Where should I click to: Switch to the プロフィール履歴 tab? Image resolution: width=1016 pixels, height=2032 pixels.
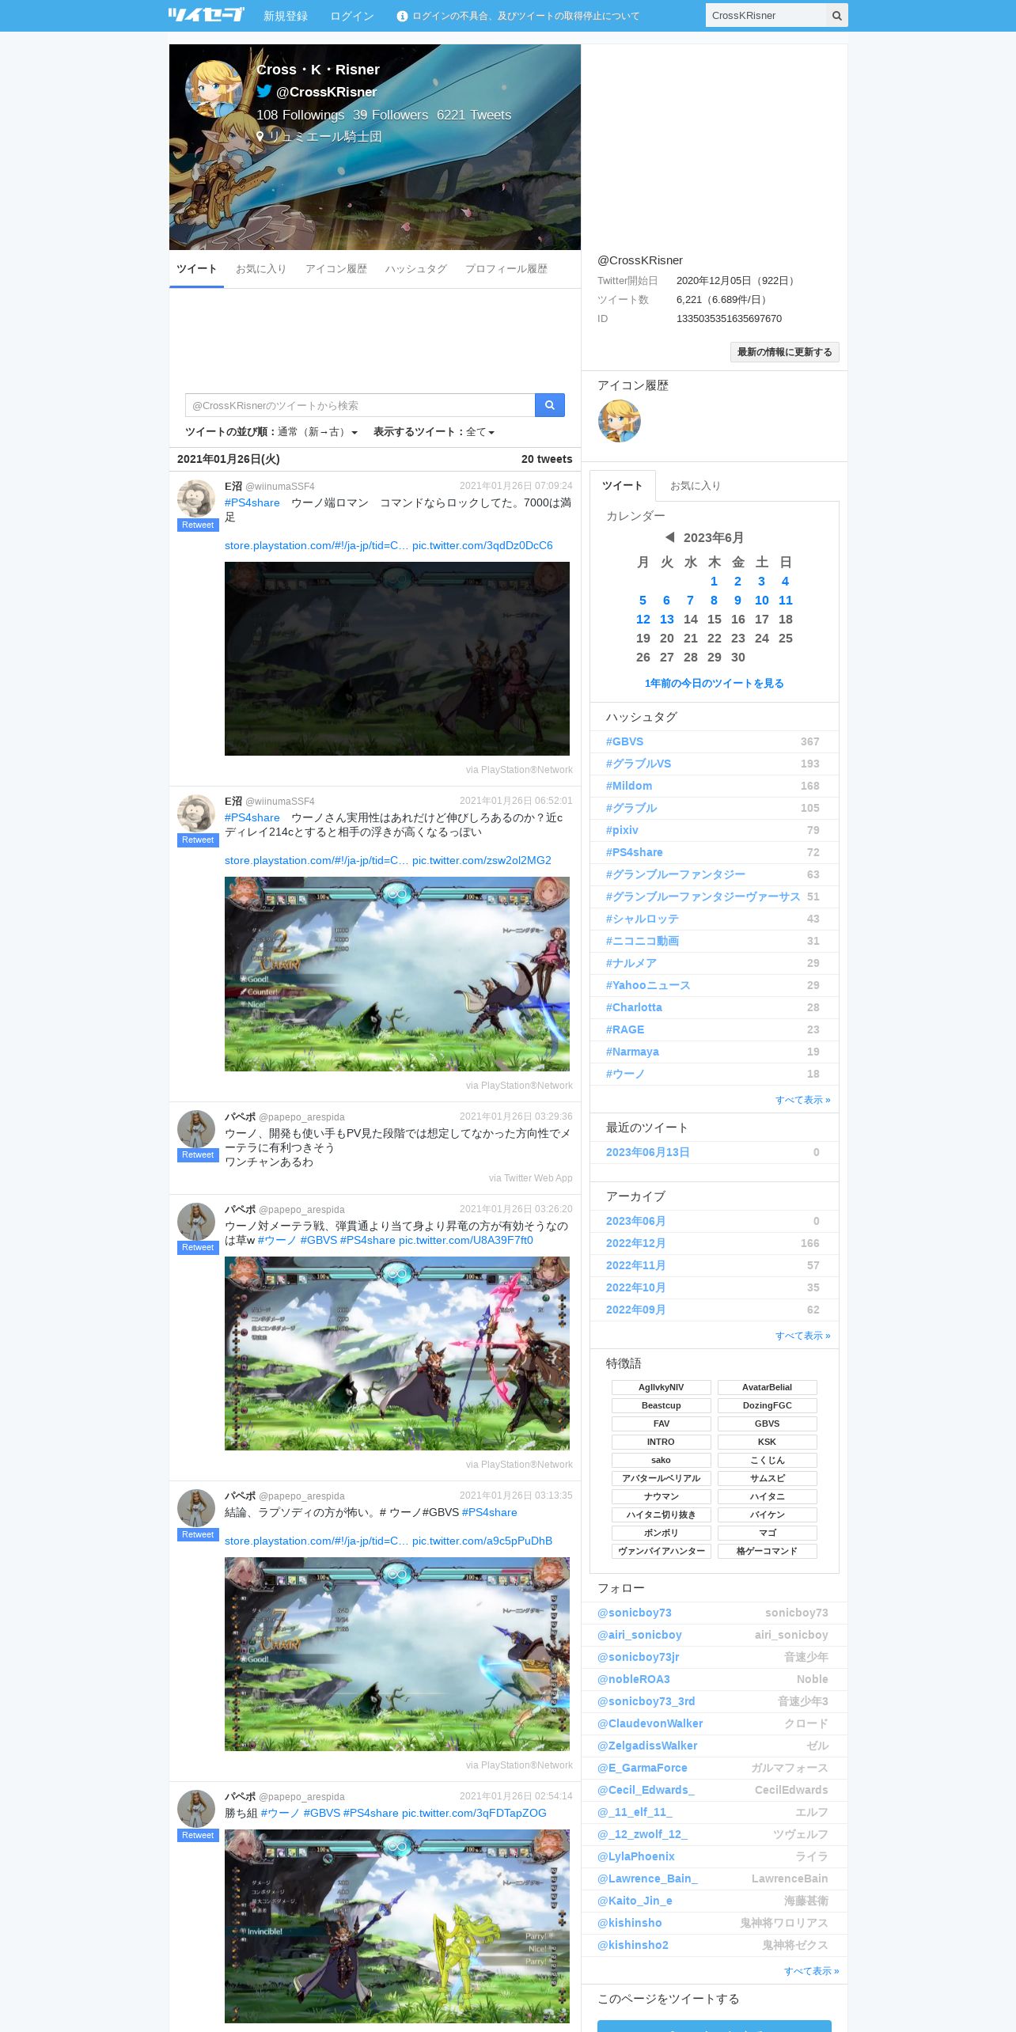506,269
